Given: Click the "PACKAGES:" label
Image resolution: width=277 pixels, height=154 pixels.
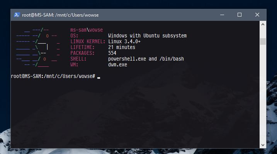Looking at the screenshot, I should (82, 53).
